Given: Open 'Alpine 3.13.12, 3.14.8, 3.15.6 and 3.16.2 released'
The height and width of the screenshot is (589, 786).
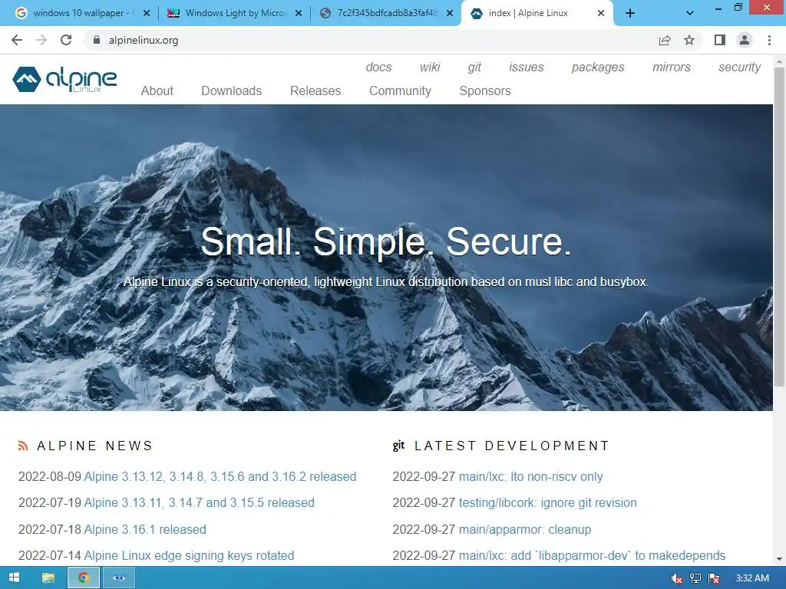Looking at the screenshot, I should click(x=220, y=476).
